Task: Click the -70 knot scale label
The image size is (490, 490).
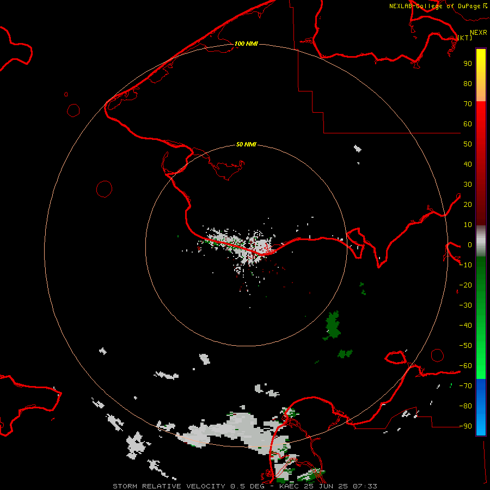Action: pos(465,385)
